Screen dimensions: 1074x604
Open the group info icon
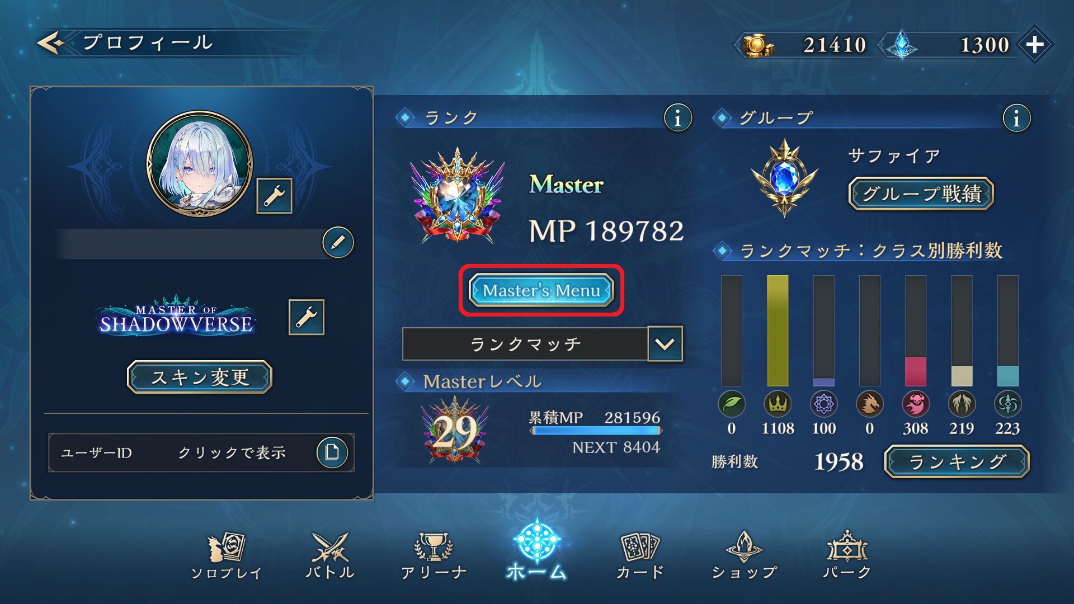coord(1016,118)
